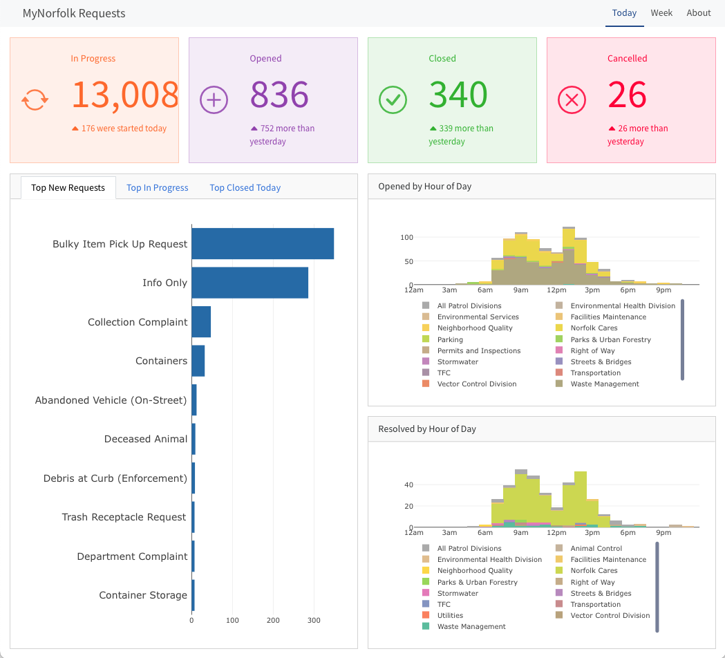Toggle Norfolk Cares series in Resolved legend
The image size is (725, 658).
click(x=594, y=571)
